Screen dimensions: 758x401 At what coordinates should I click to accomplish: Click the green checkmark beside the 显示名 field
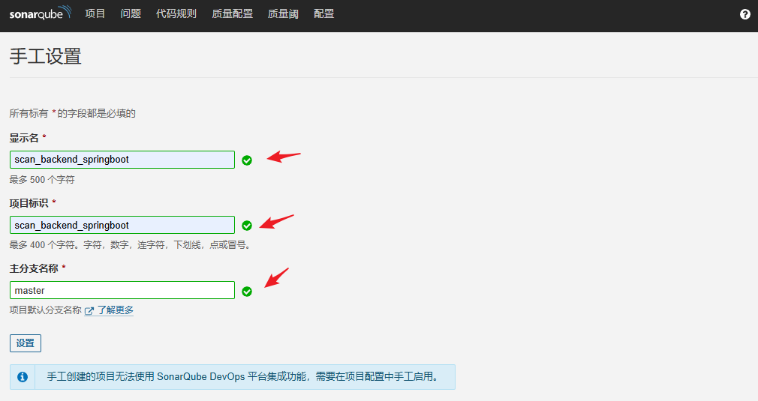247,160
